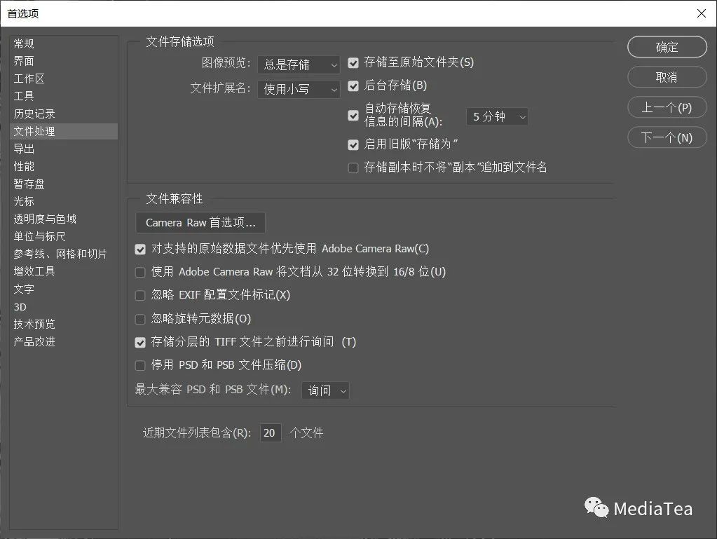This screenshot has height=539, width=717.
Task: Open the 工具 preferences category
Action: 64,96
